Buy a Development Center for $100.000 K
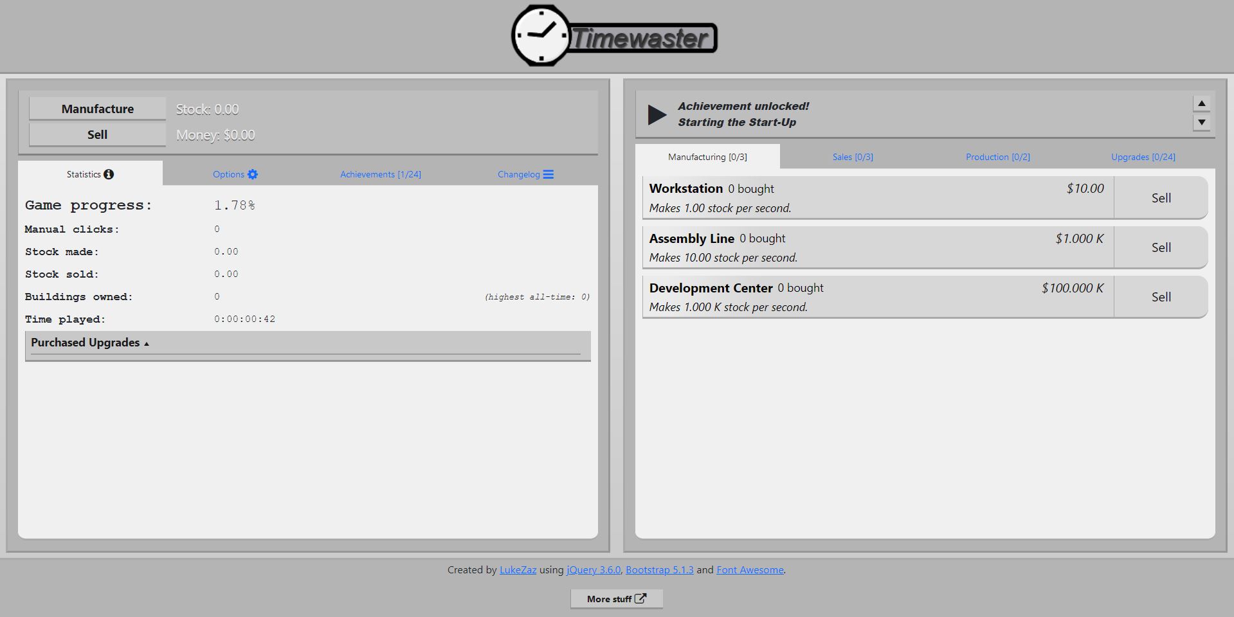Image resolution: width=1234 pixels, height=617 pixels. 878,297
